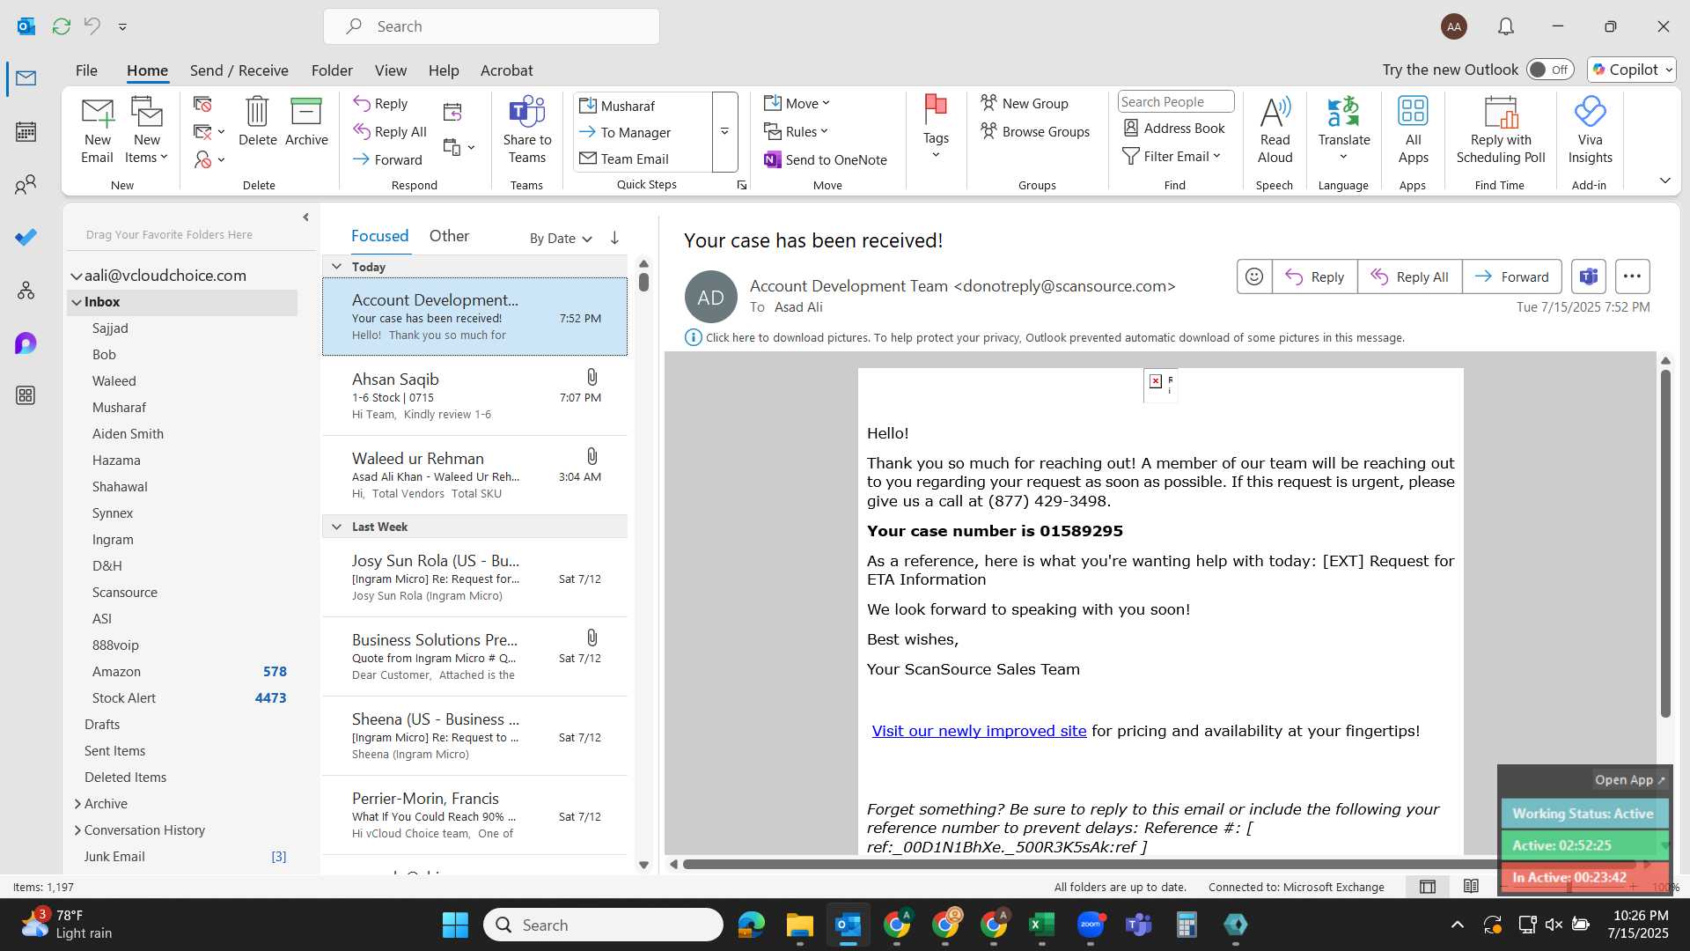Viewport: 1690px width, 951px height.
Task: Open the Calendar view in the sidebar
Action: click(26, 132)
